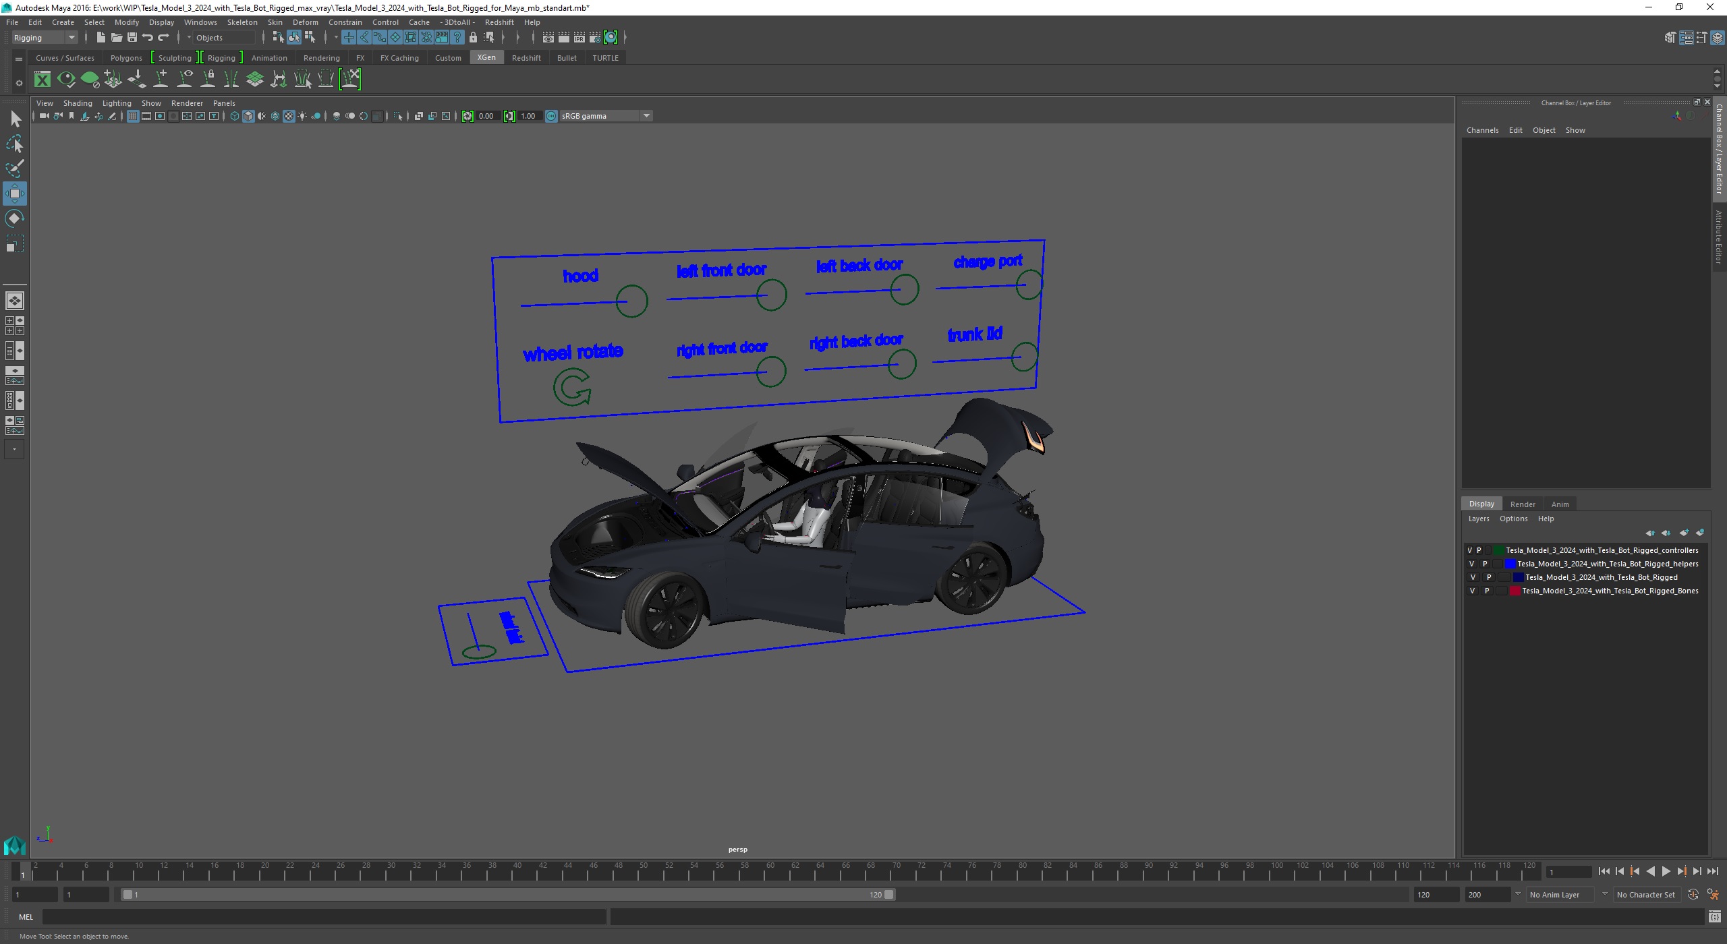This screenshot has height=944, width=1727.
Task: Click the play backwards button
Action: (1650, 872)
